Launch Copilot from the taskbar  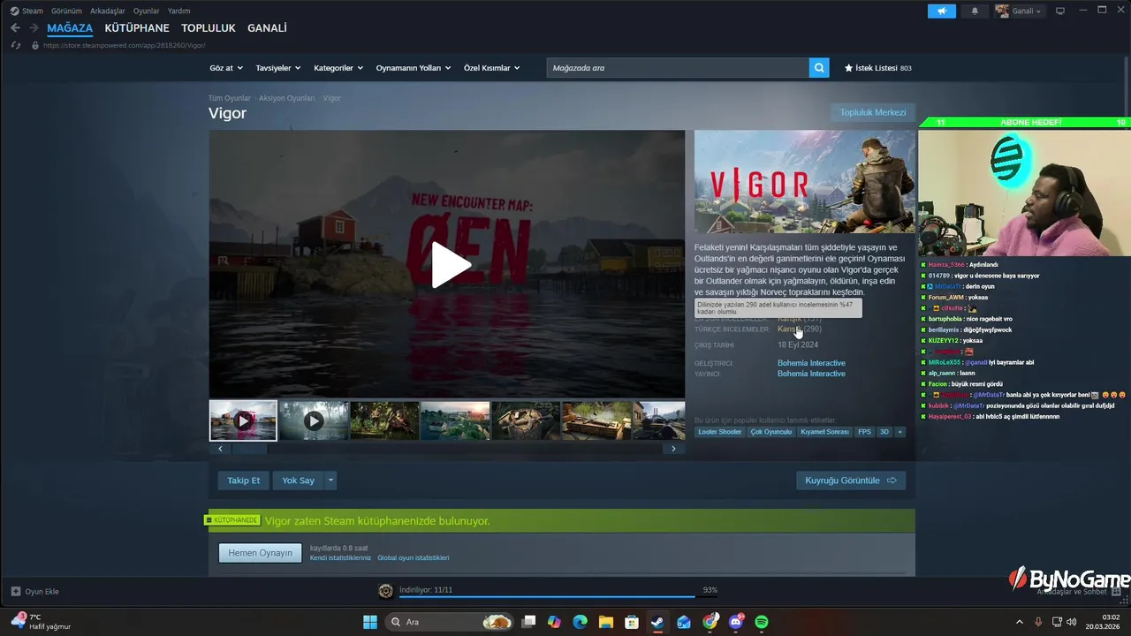pos(554,622)
